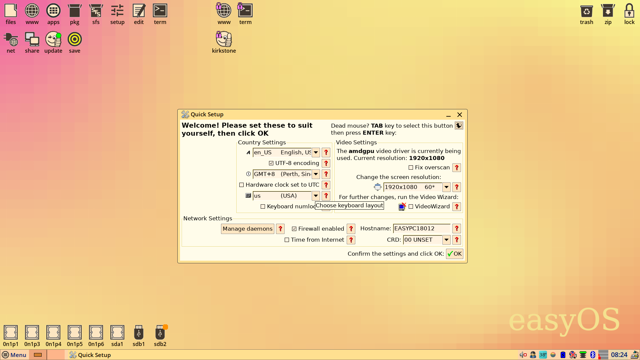Image resolution: width=640 pixels, height=360 pixels.
Task: Open the timezone GMT+8 dropdown
Action: [315, 174]
